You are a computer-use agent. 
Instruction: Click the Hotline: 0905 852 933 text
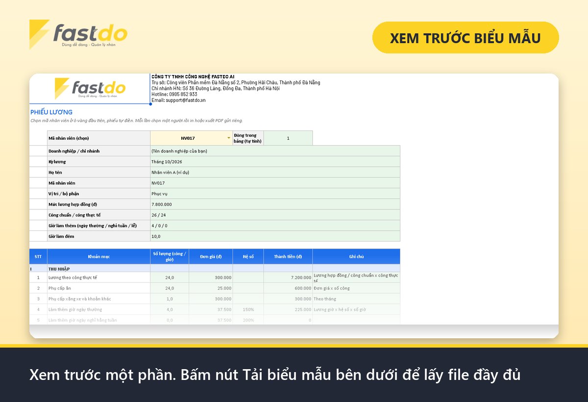pyautogui.click(x=174, y=94)
